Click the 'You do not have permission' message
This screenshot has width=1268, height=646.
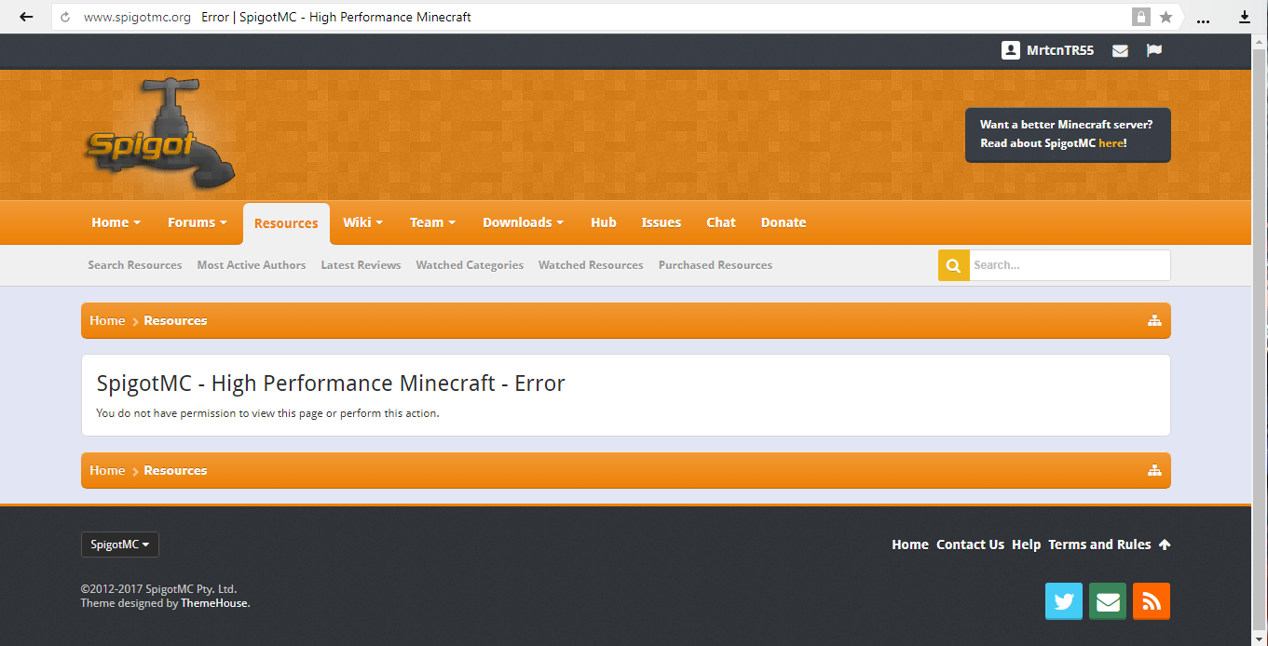point(267,413)
